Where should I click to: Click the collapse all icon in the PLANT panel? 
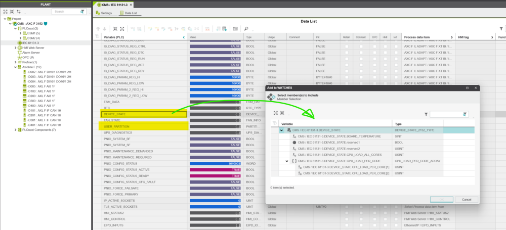point(12,11)
